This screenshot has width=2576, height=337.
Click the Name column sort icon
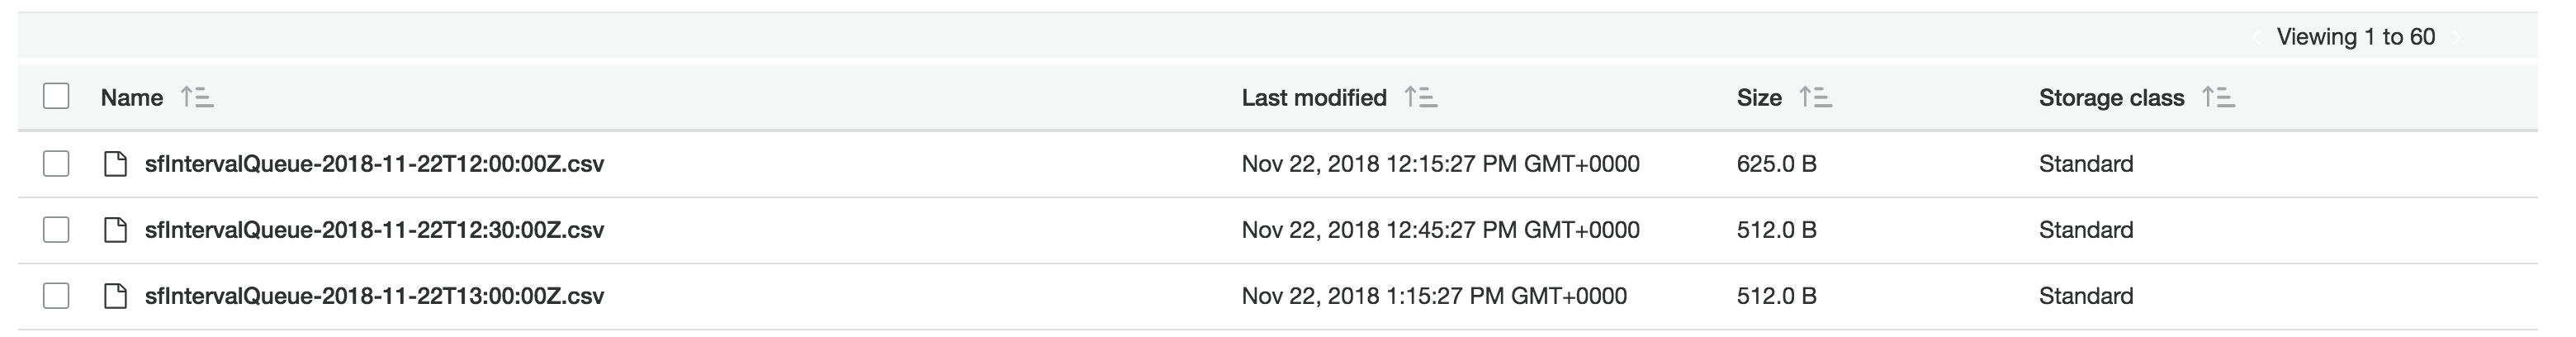click(x=197, y=98)
